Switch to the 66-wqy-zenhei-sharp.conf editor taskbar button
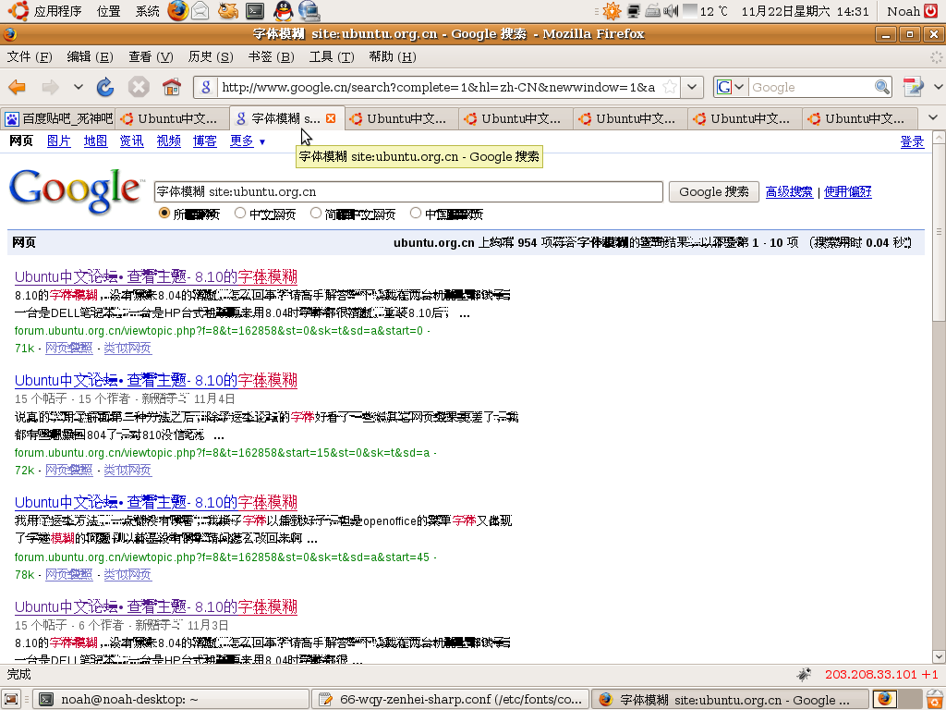The height and width of the screenshot is (710, 946). (x=451, y=699)
